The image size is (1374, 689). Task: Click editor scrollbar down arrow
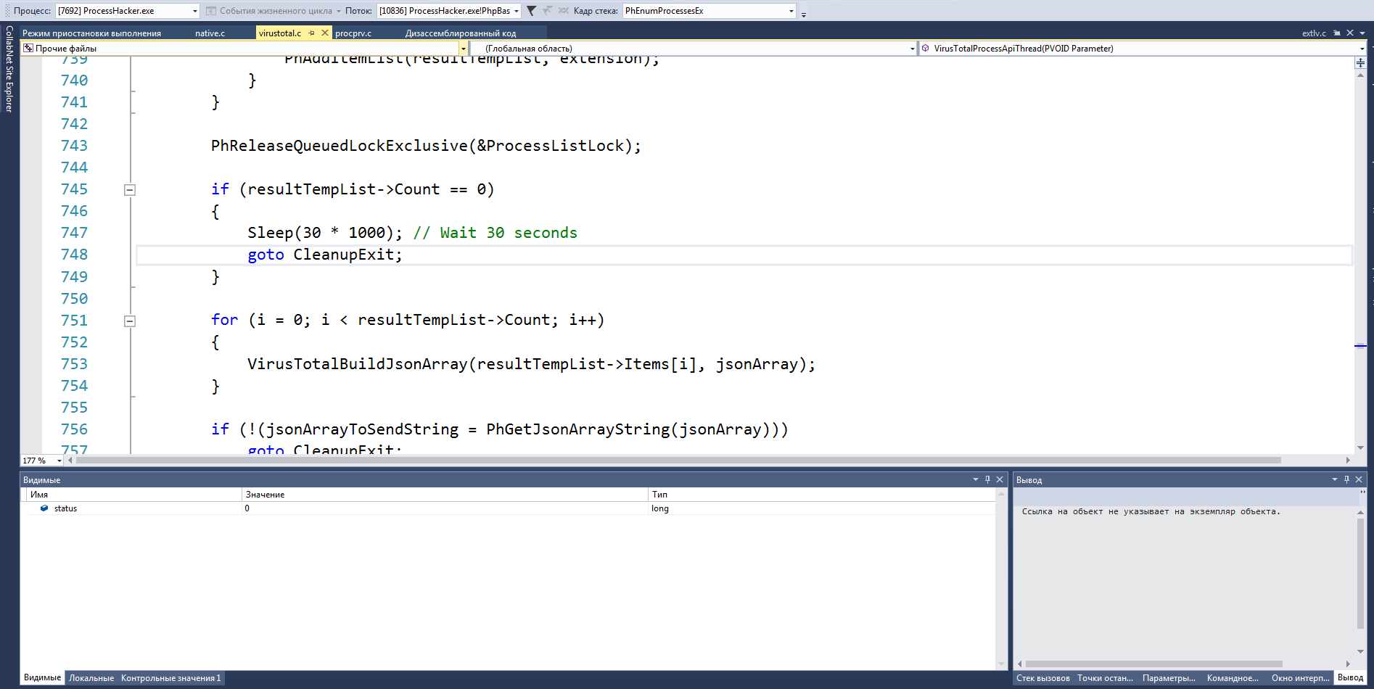click(1360, 448)
